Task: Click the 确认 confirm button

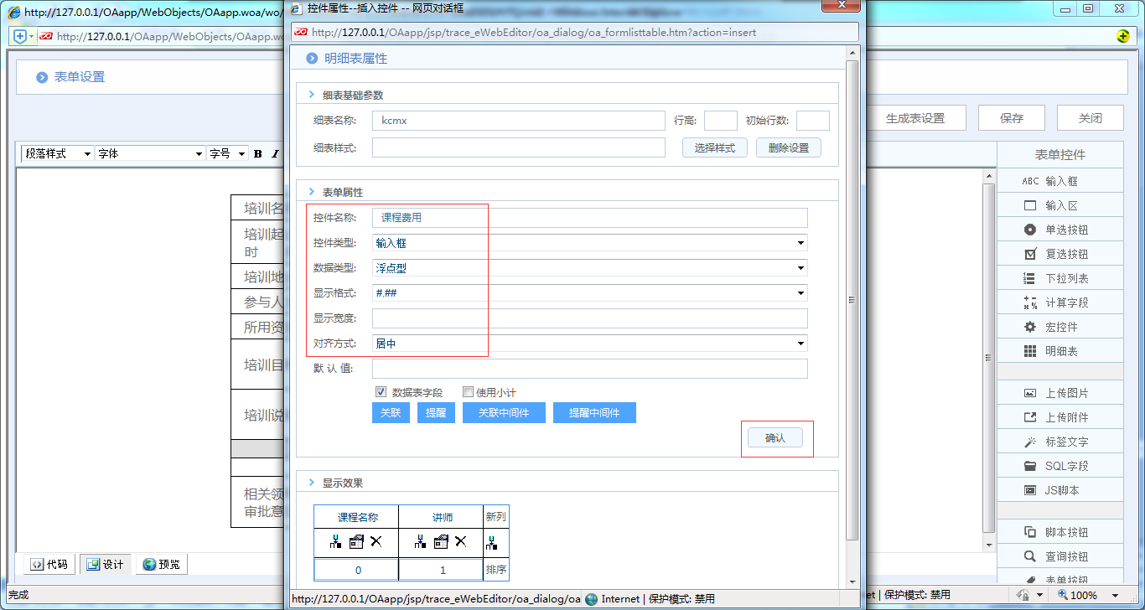Action: pyautogui.click(x=775, y=437)
